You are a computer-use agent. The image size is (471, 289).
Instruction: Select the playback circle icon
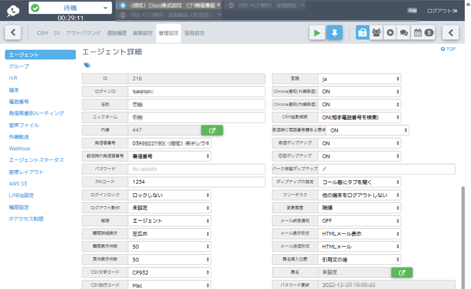389,33
